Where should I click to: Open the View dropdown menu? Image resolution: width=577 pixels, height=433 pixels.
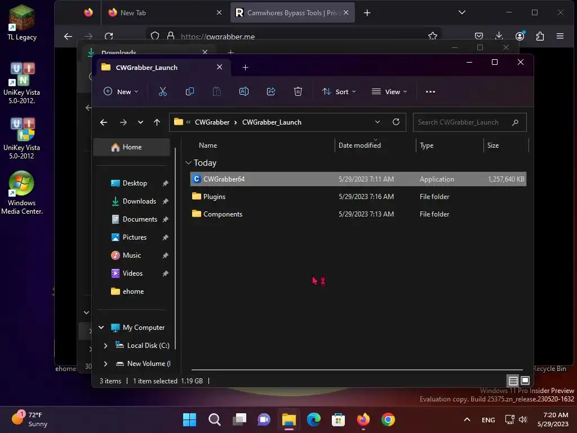tap(389, 92)
